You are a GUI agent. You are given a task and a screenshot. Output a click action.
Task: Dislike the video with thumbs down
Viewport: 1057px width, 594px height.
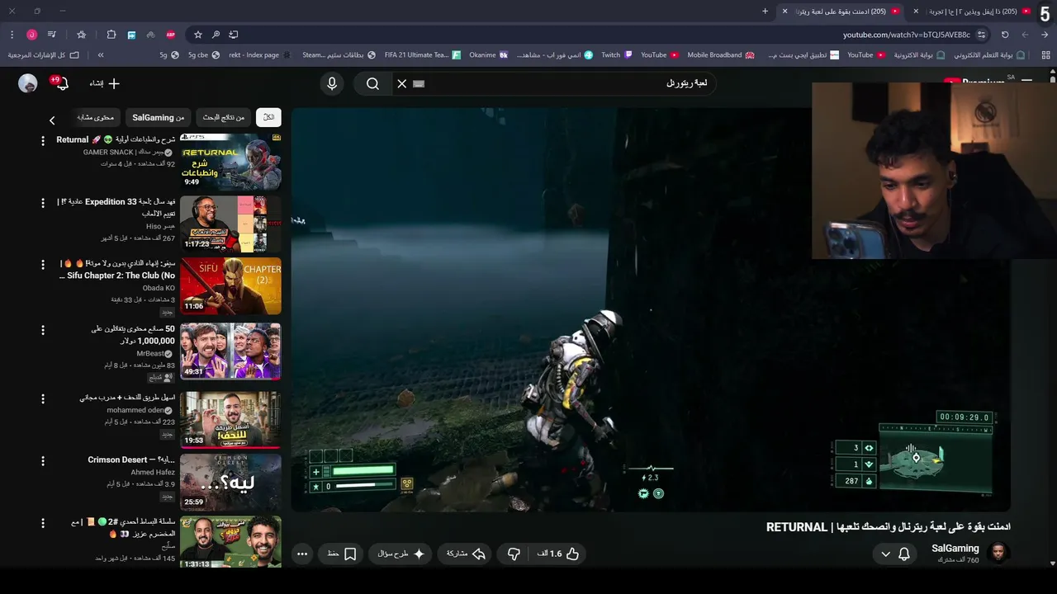pos(514,554)
